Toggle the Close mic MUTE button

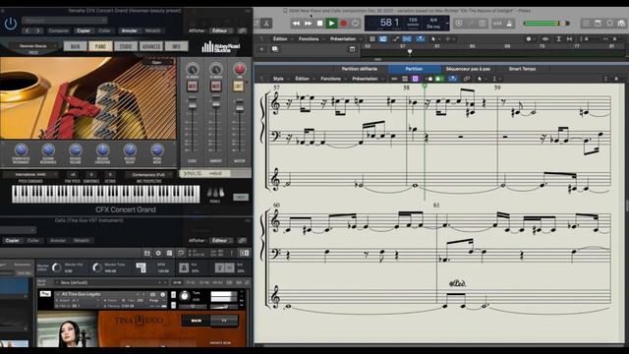click(x=193, y=86)
